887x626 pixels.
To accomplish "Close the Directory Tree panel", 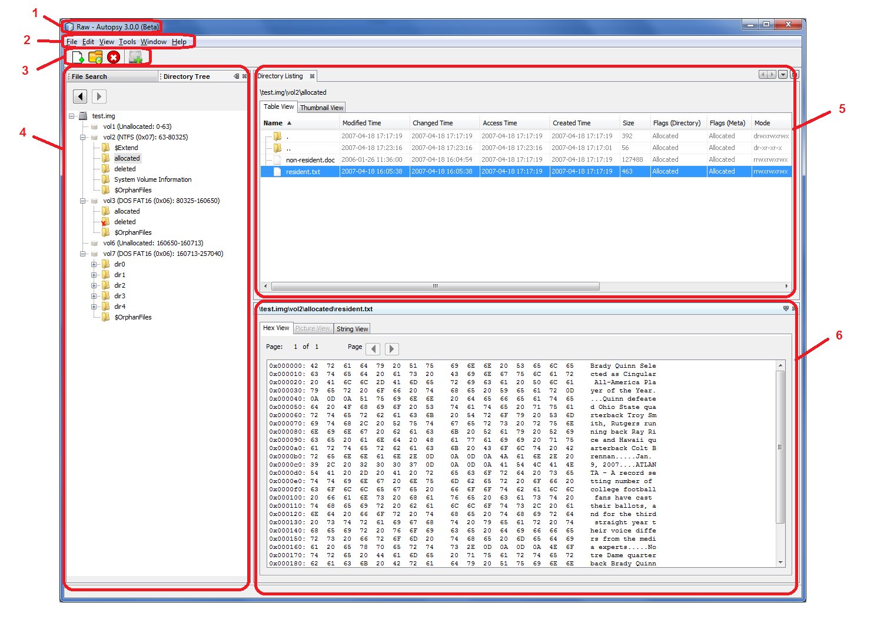I will click(244, 76).
